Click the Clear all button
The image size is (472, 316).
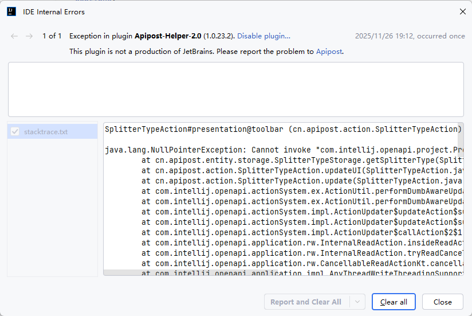coord(394,302)
